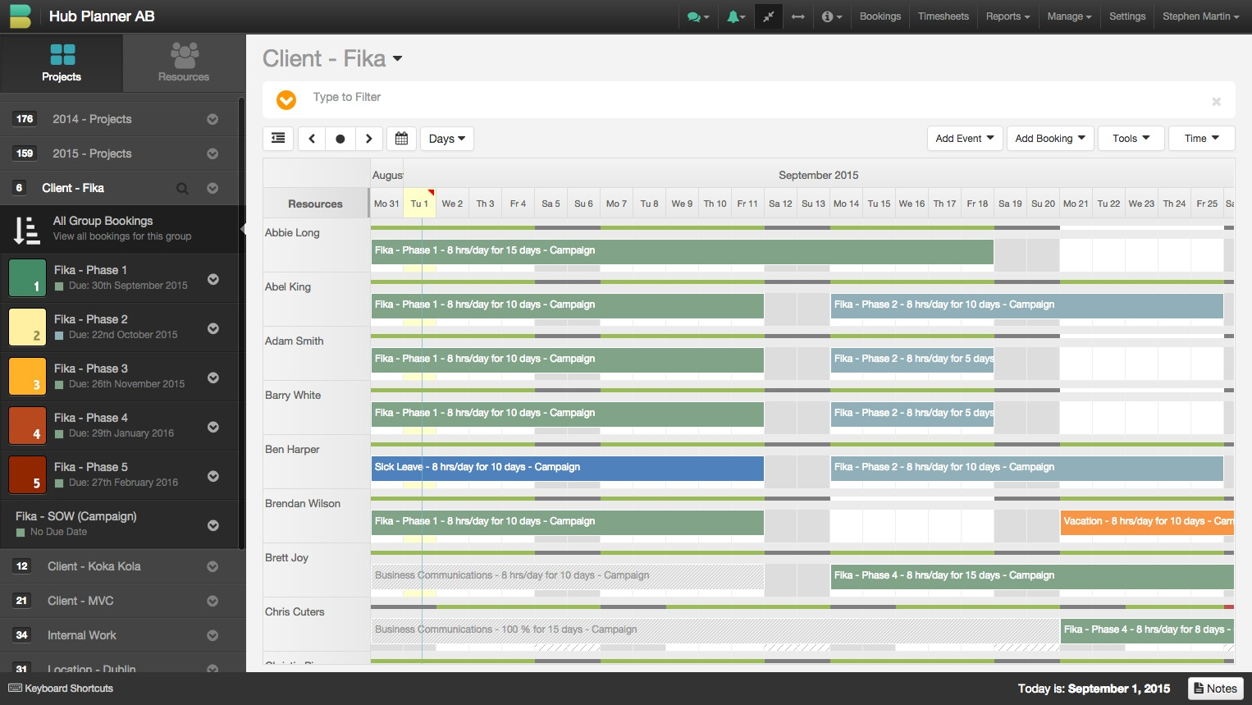Image resolution: width=1252 pixels, height=705 pixels.
Task: Select Chris Cuters' Business Communications booking
Action: click(715, 629)
